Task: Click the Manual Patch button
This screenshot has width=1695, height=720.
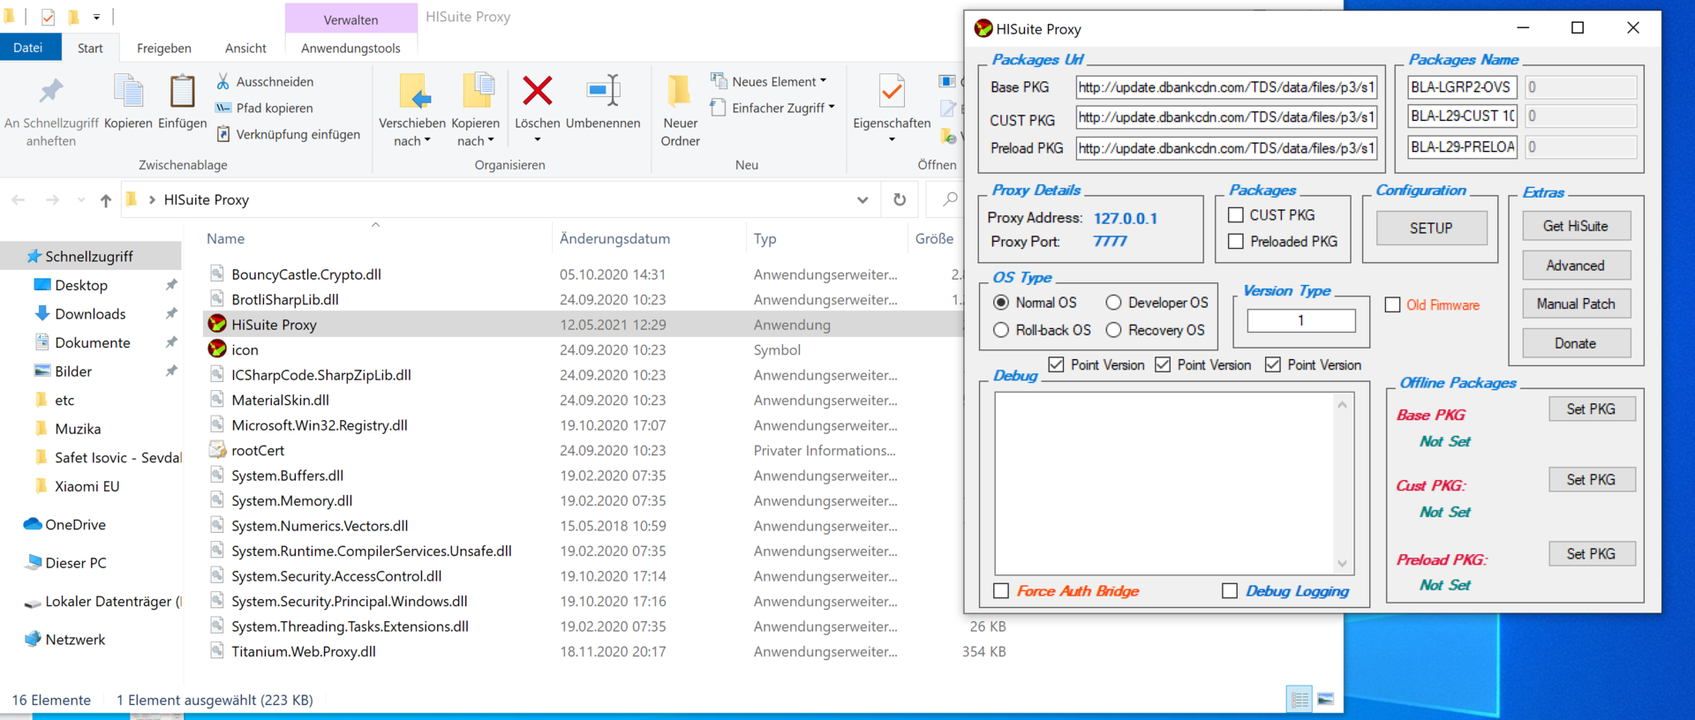Action: [x=1576, y=304]
